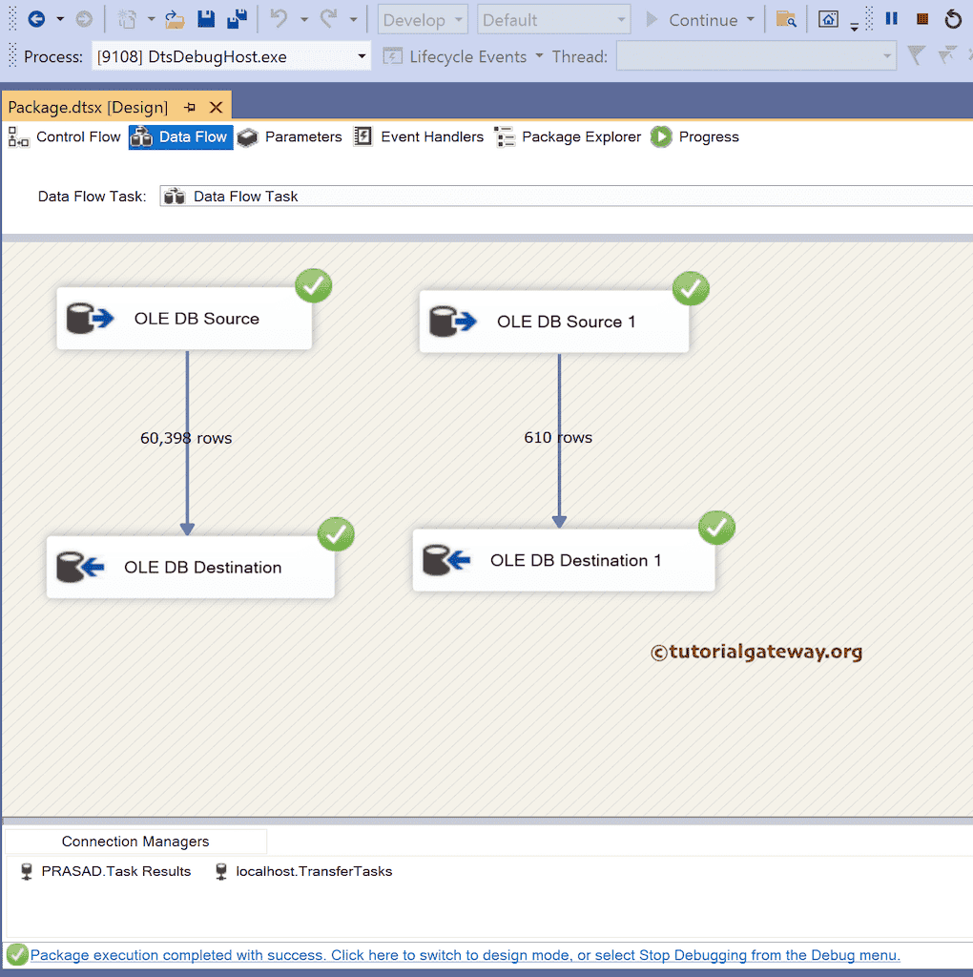Select the PRASAD.Task Results connection manager
Viewport: 973px width, 977px height.
pyautogui.click(x=104, y=871)
